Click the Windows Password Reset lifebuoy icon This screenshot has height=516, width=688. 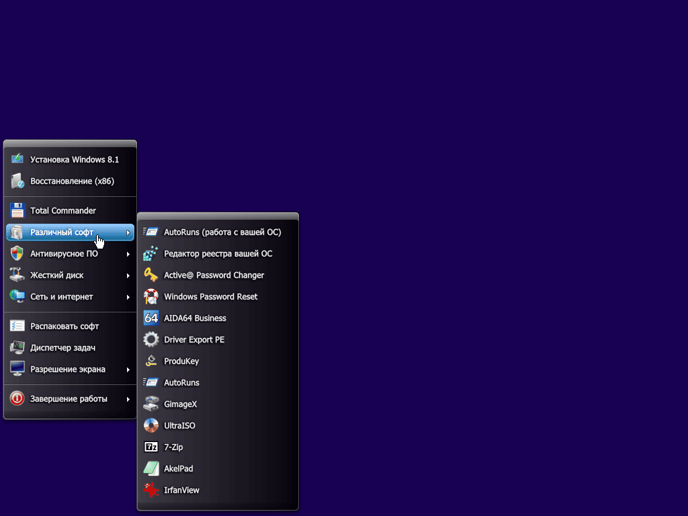(151, 296)
